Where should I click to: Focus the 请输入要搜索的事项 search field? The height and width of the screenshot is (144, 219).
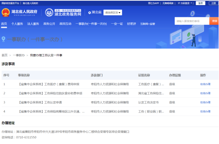click(192, 21)
